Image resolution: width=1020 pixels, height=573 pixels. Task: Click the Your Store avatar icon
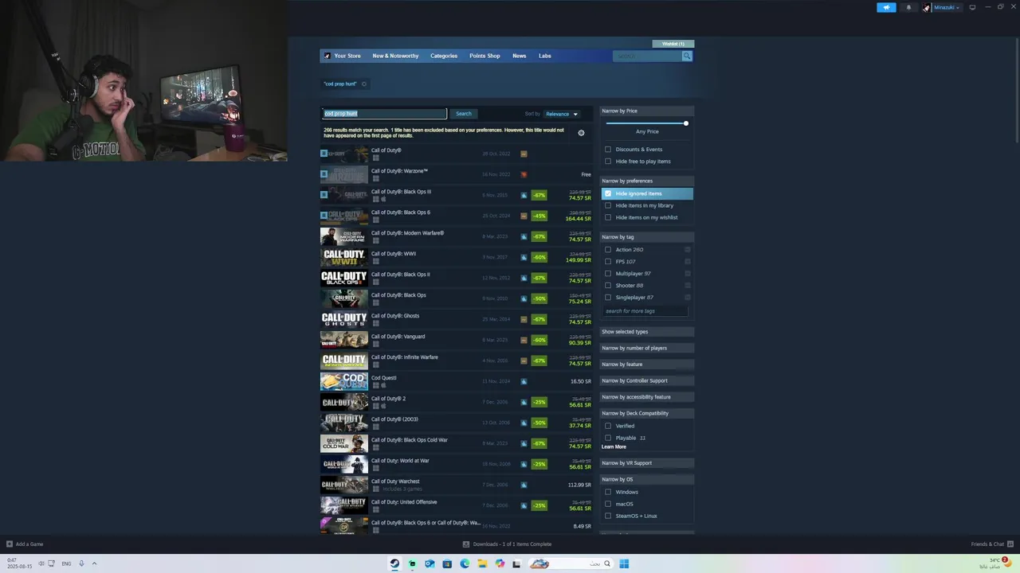coord(328,56)
